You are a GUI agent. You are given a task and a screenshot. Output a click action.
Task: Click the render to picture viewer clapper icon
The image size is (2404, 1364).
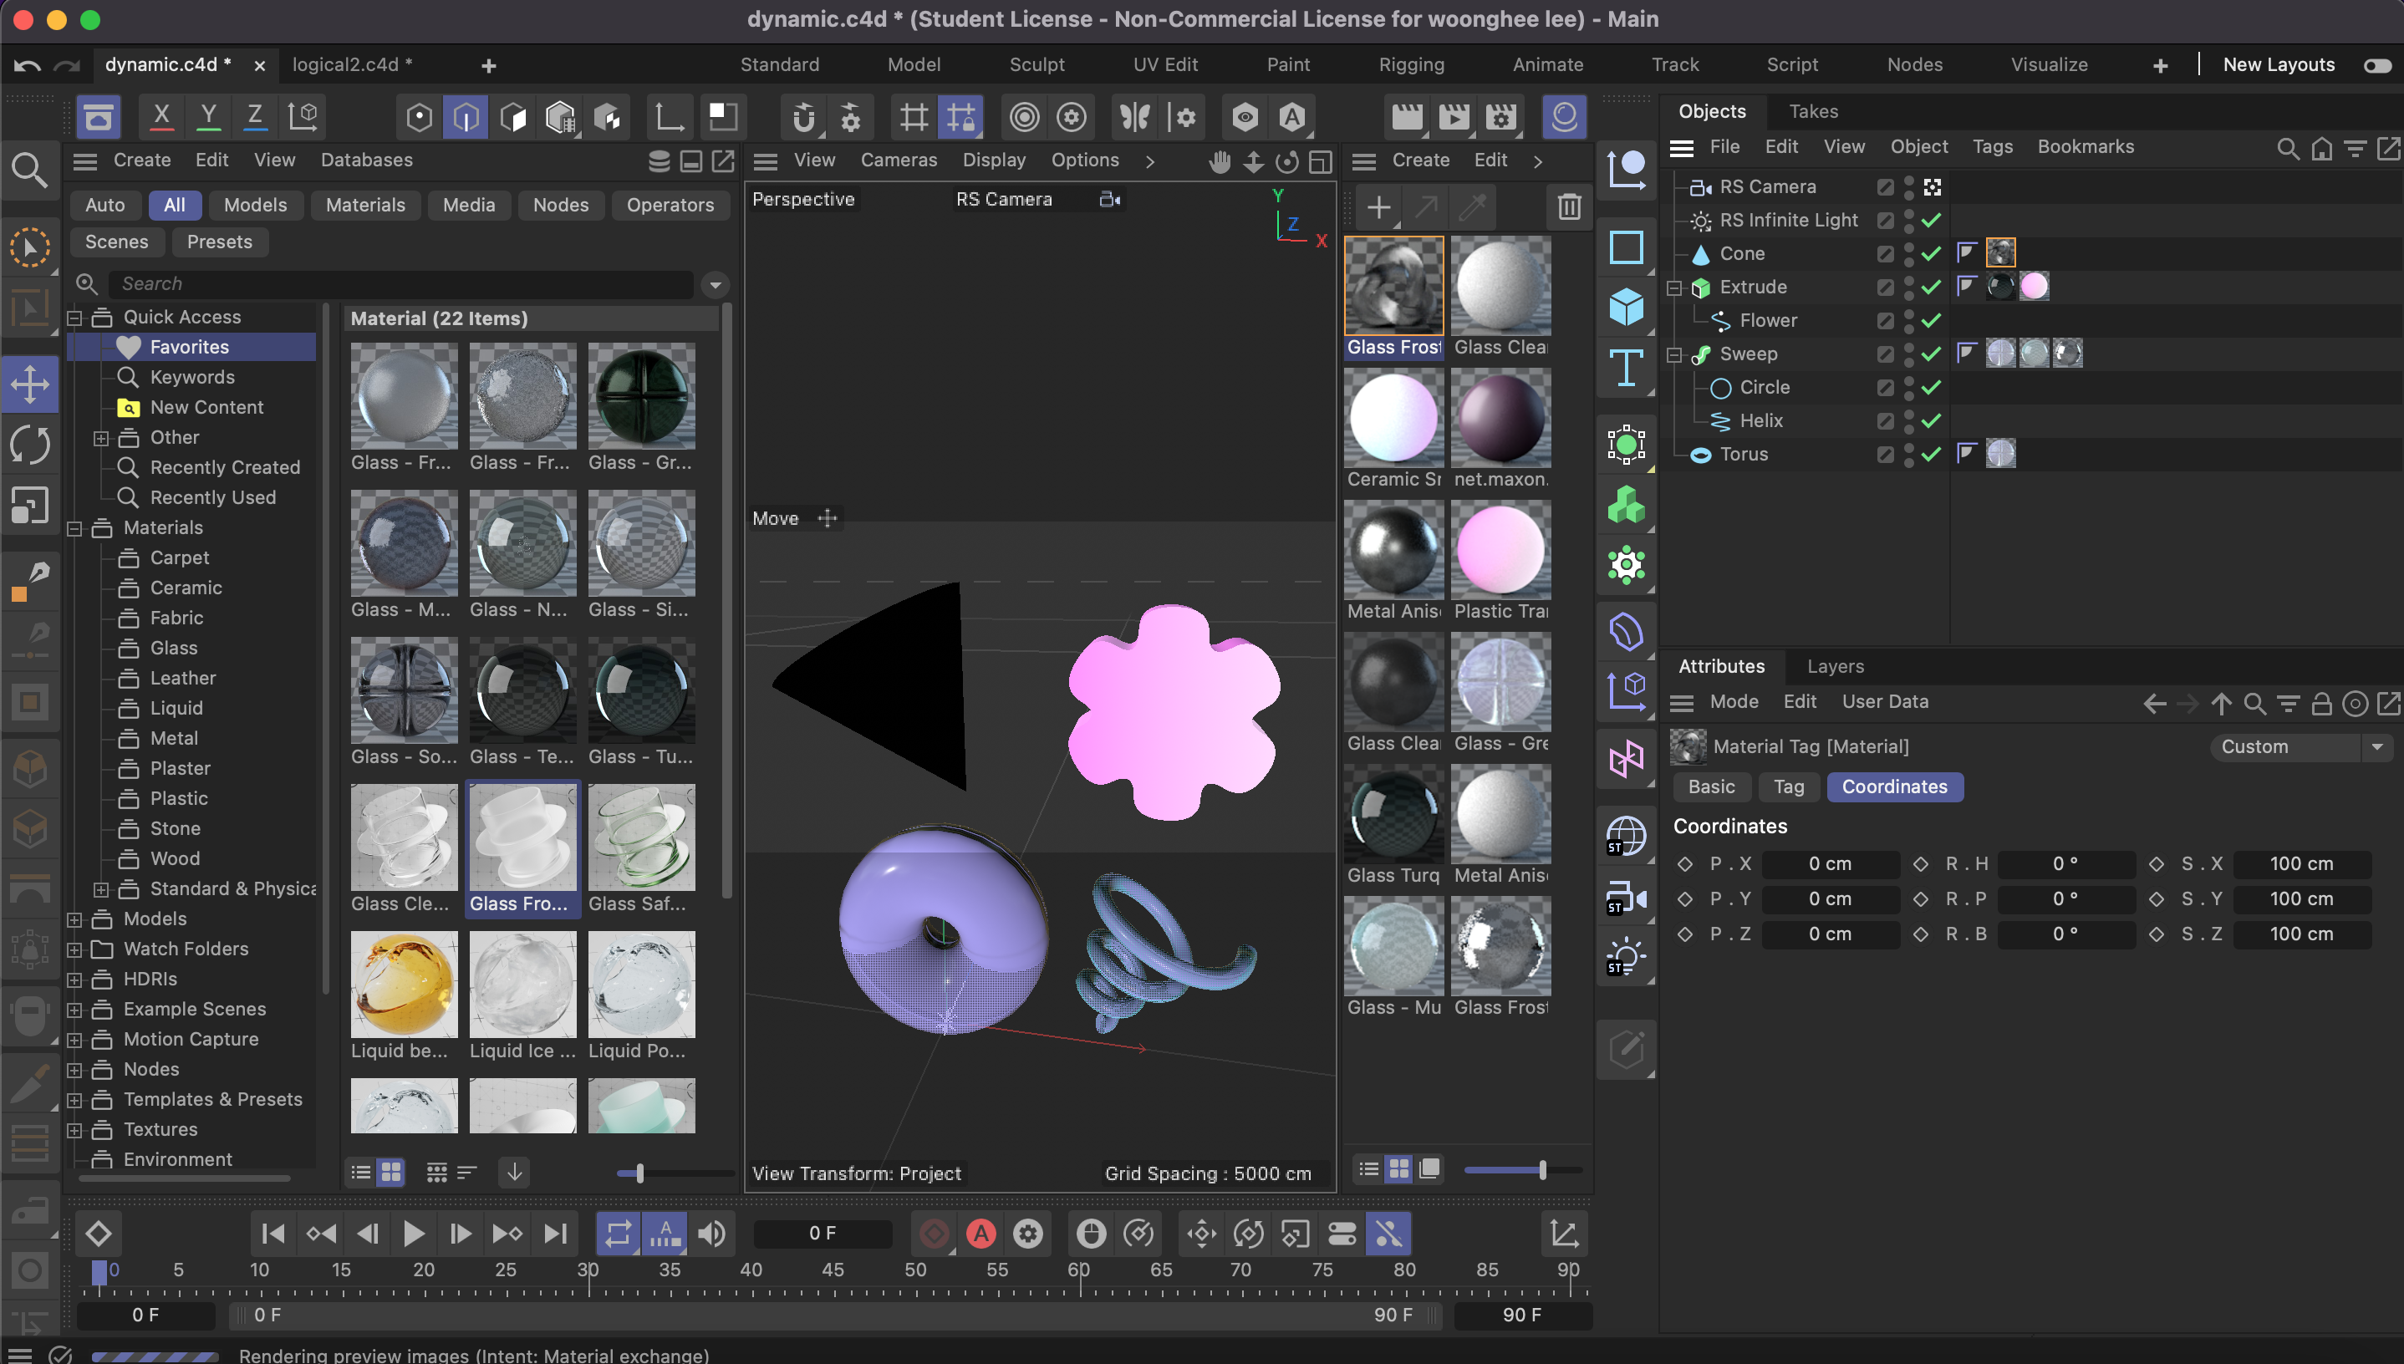[x=1454, y=117]
